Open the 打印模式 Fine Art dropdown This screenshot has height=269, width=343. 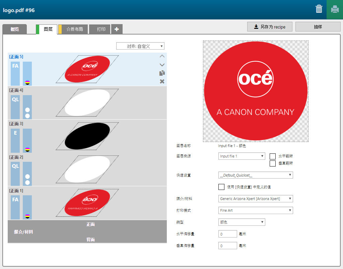click(x=256, y=210)
